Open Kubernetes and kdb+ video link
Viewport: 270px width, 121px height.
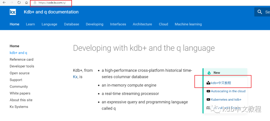(x=226, y=100)
